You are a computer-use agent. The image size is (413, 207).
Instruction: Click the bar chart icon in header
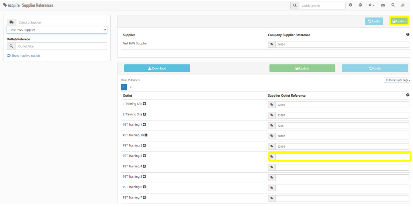403,5
